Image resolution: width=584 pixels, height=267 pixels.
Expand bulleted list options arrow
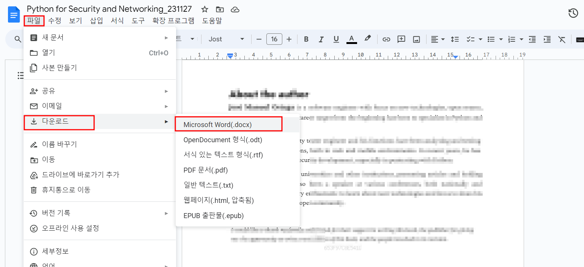501,39
